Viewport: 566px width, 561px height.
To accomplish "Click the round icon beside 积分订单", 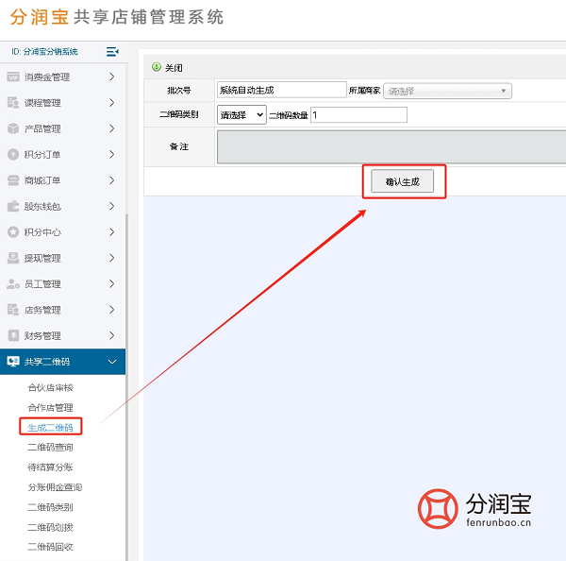I will click(13, 154).
